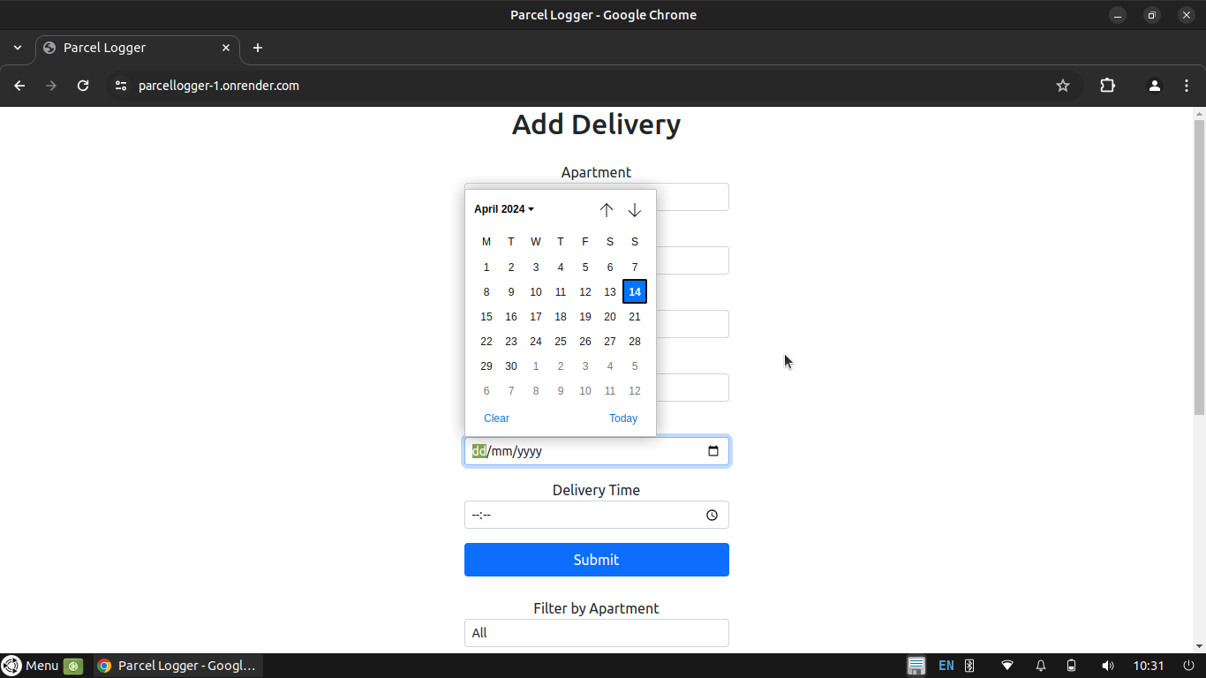Expand the tab search chevron

pos(18,48)
